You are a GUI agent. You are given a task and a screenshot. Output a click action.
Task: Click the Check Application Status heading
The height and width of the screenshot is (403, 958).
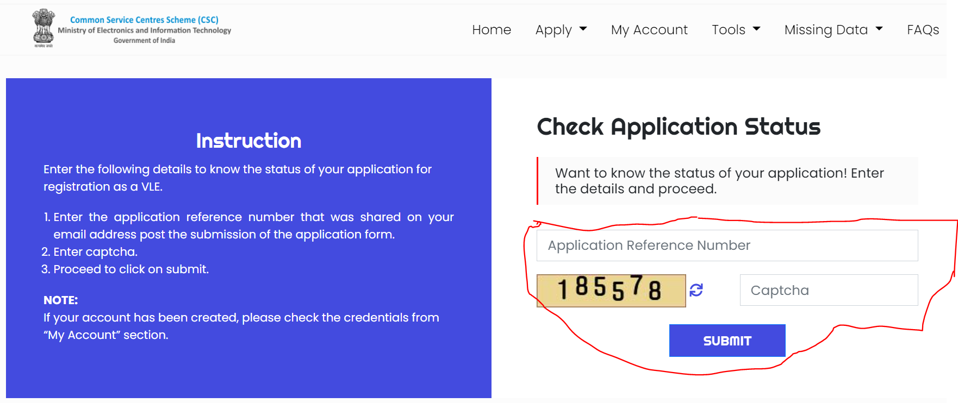click(x=678, y=127)
